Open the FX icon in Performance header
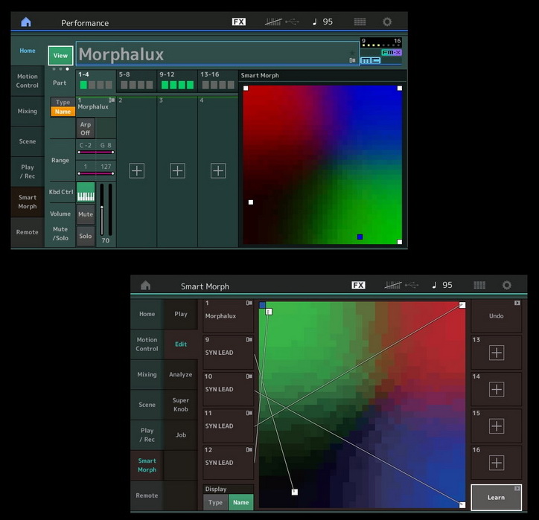This screenshot has height=520, width=539. coord(238,22)
